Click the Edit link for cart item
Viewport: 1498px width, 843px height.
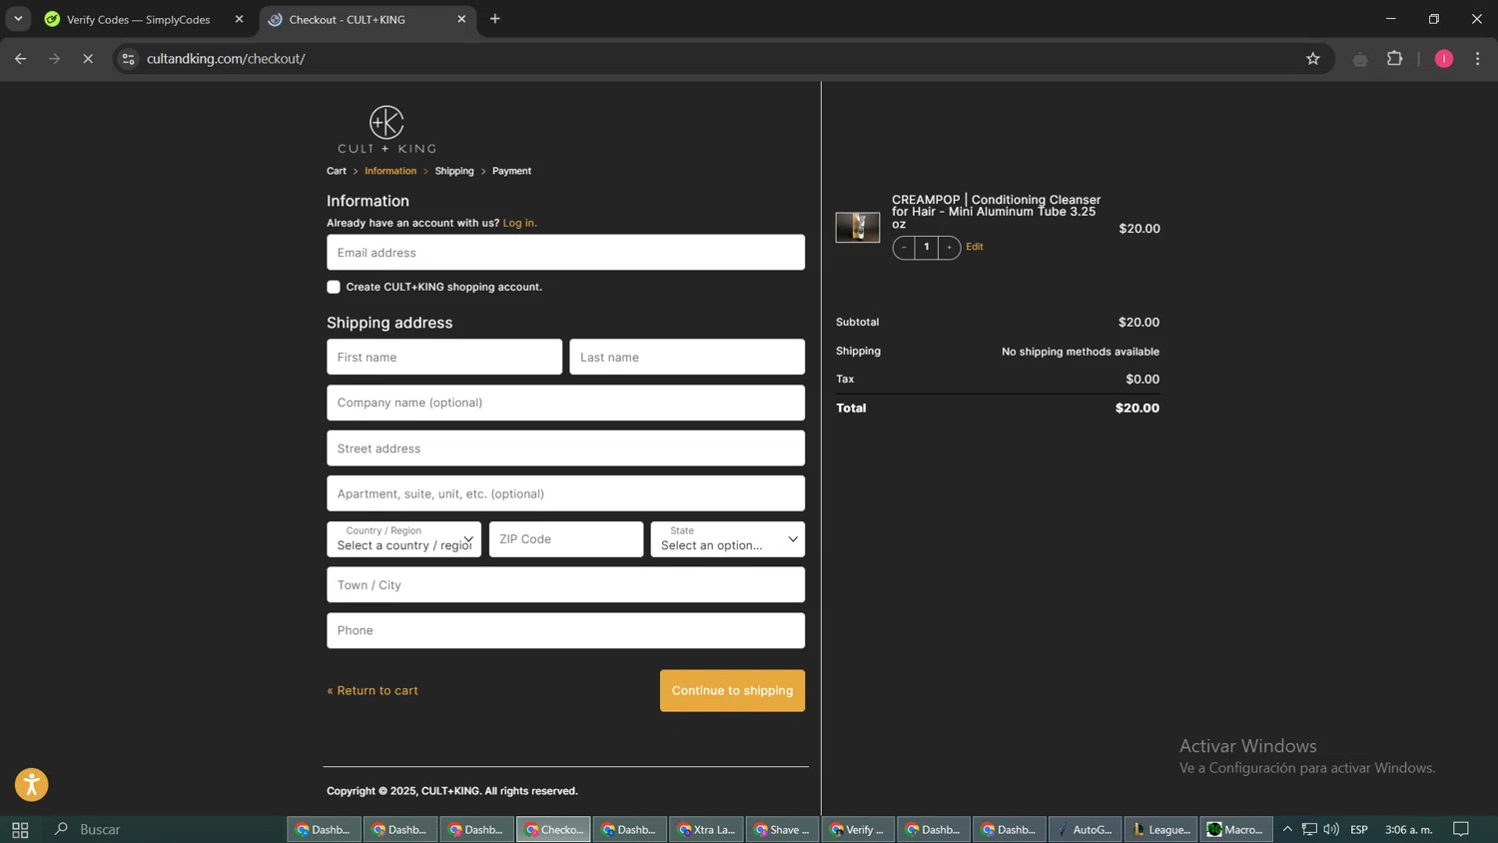click(975, 247)
